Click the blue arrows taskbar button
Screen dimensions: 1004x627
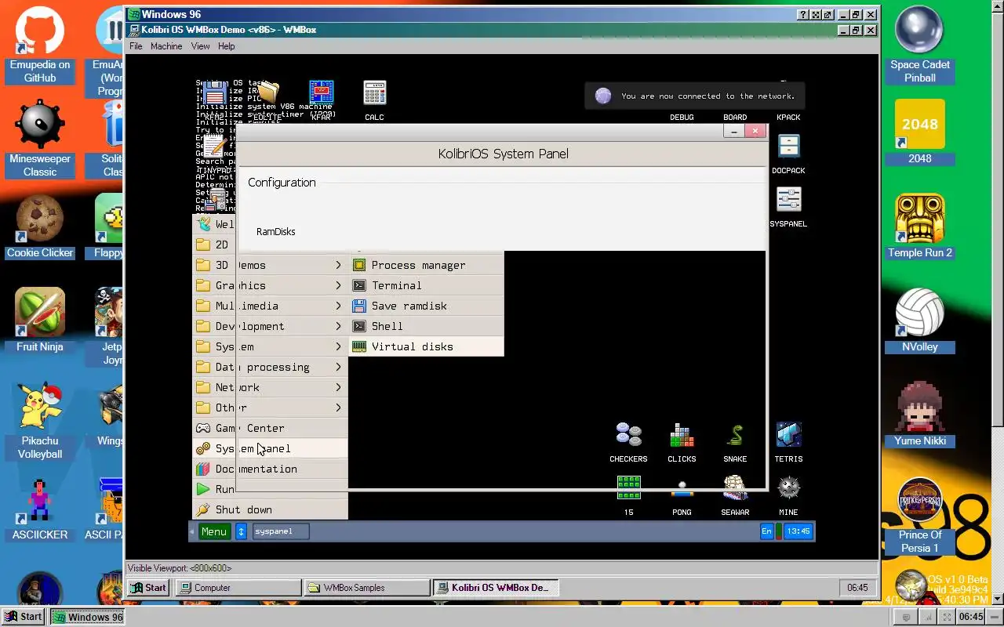point(241,531)
